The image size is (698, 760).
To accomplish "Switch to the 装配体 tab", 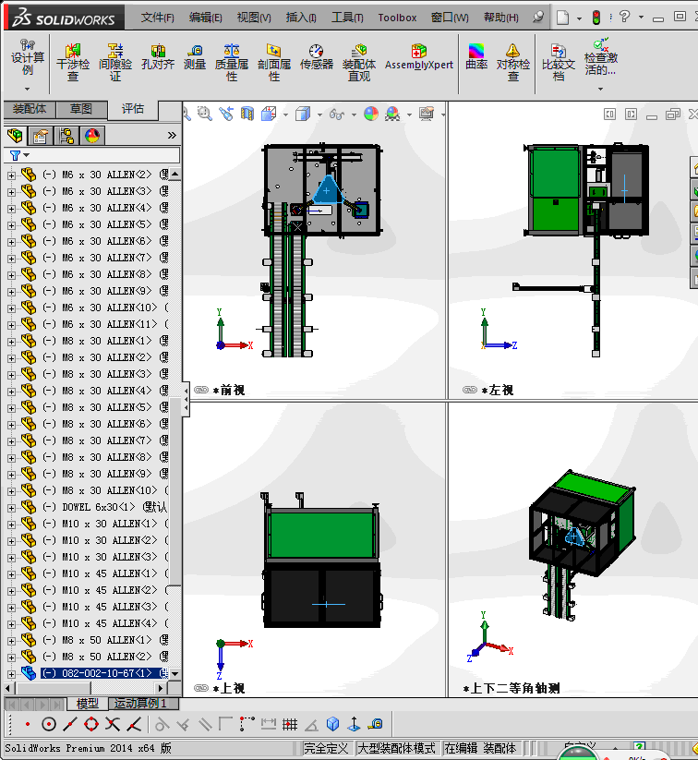I will click(30, 109).
